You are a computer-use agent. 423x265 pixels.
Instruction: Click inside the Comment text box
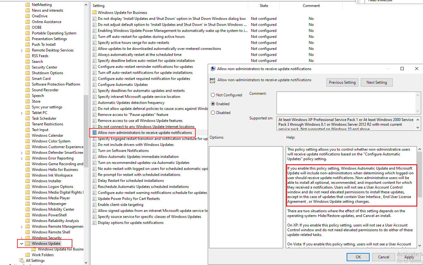tap(346, 103)
